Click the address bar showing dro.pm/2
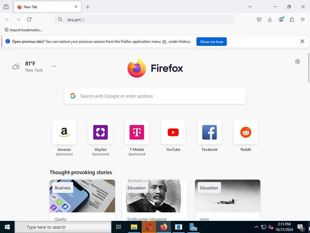310x233 pixels. pyautogui.click(x=144, y=20)
